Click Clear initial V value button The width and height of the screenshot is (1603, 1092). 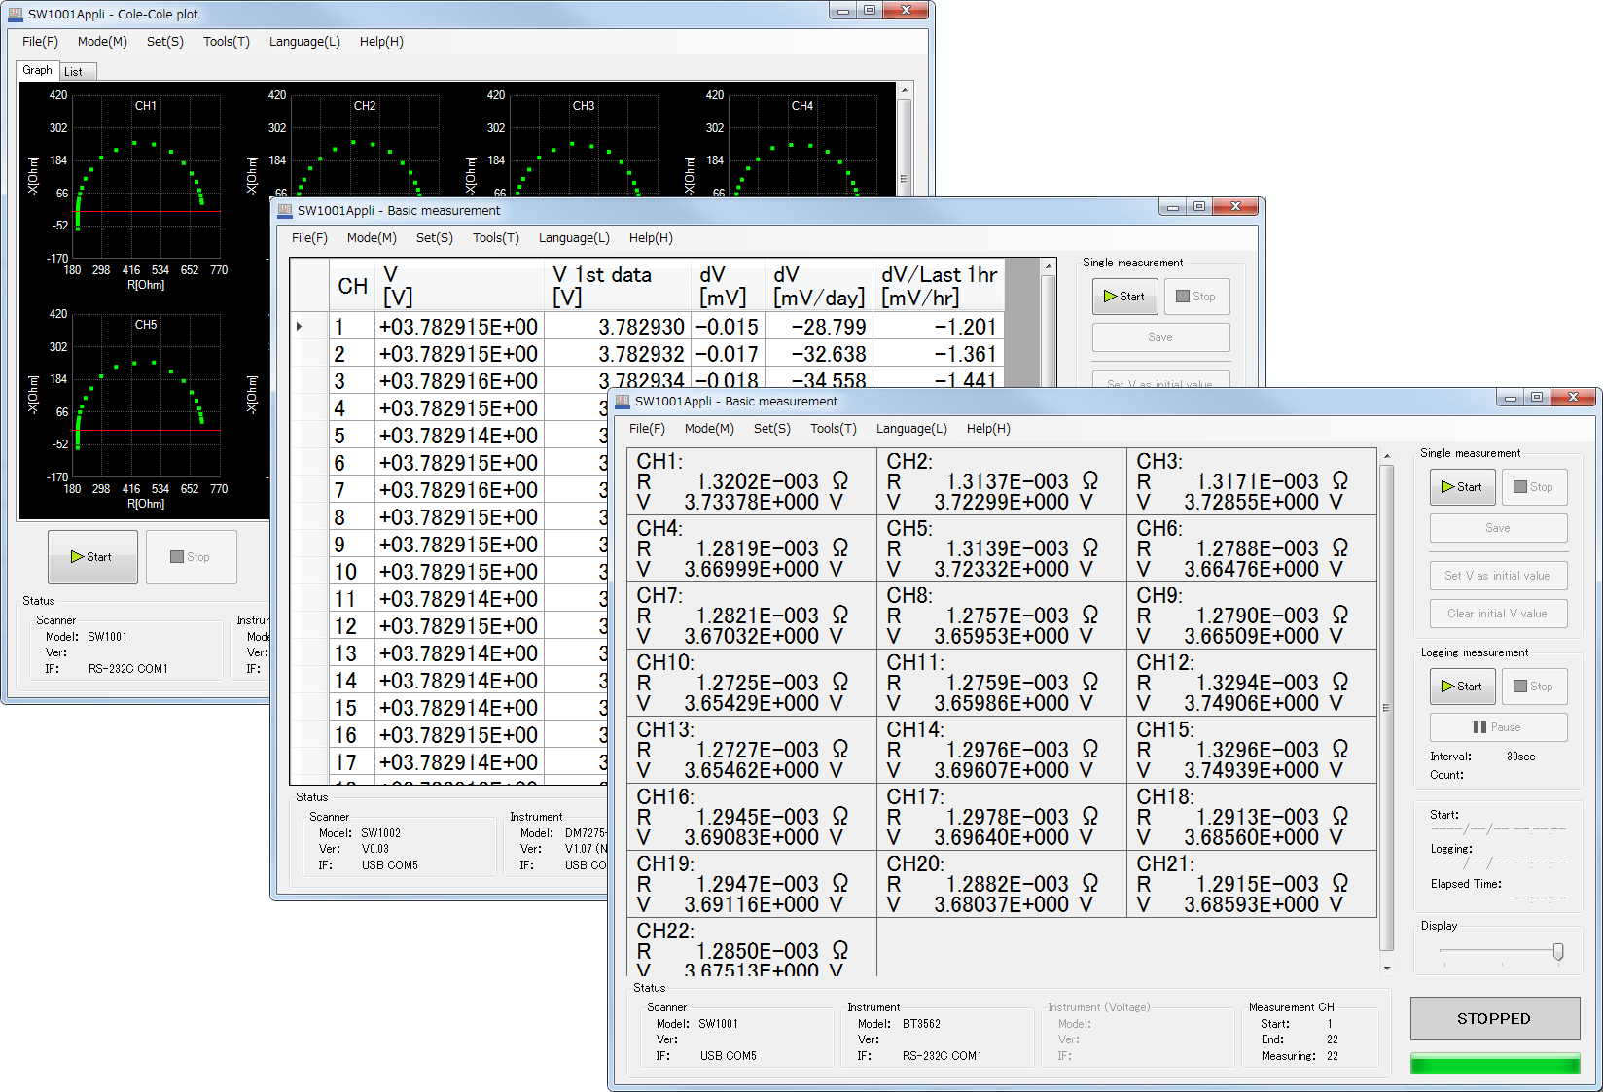pyautogui.click(x=1499, y=614)
